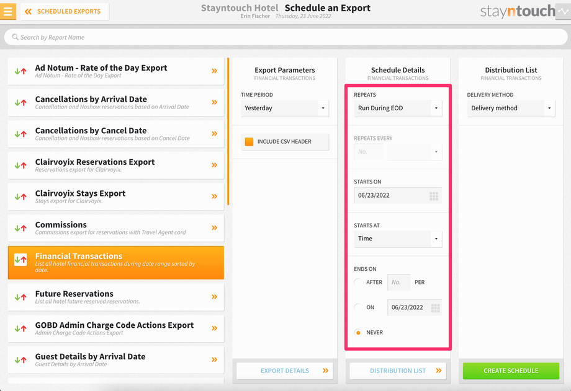The height and width of the screenshot is (391, 571).
Task: Click the Search by Report Name field
Action: point(285,37)
